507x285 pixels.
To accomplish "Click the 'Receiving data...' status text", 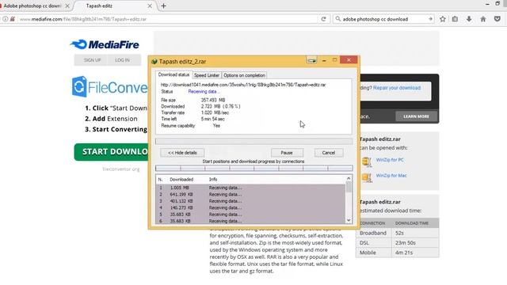I will (204, 92).
